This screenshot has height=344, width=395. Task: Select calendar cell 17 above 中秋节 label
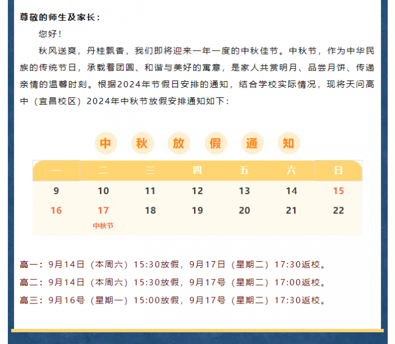pos(103,211)
